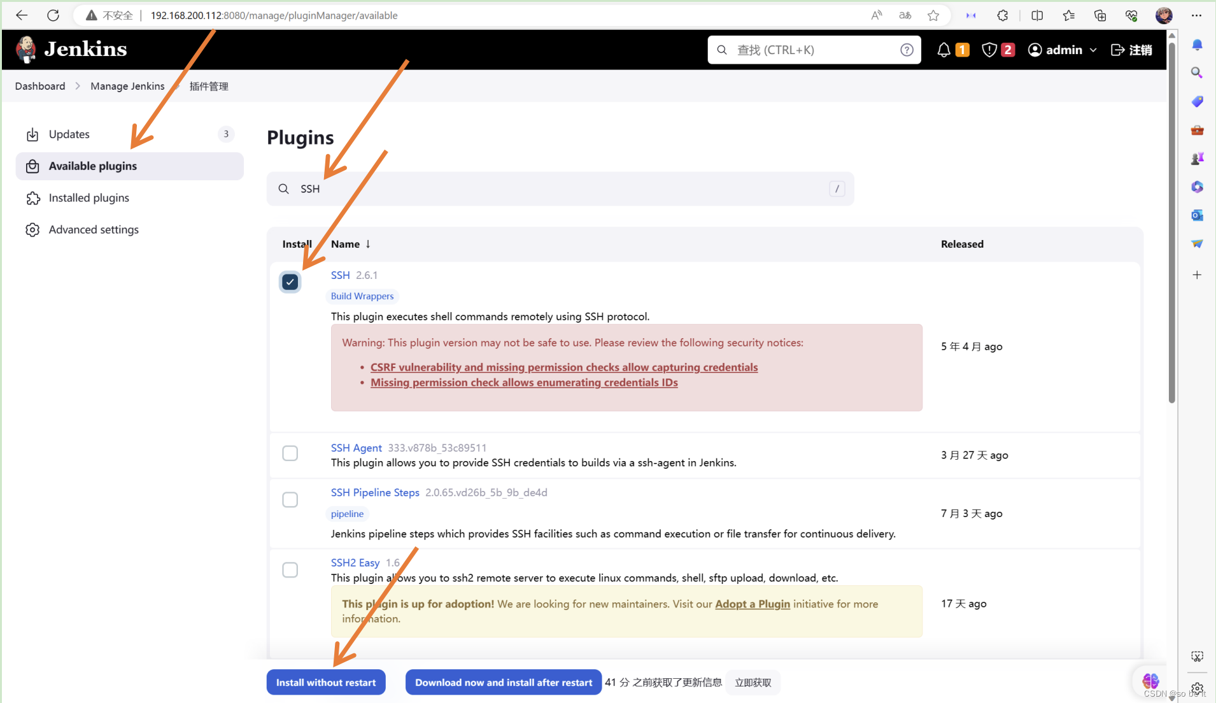Add a sidebar app with plus icon

tap(1198, 275)
